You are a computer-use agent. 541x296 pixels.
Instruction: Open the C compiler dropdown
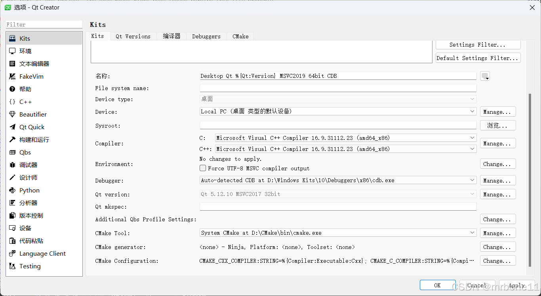click(x=345, y=138)
